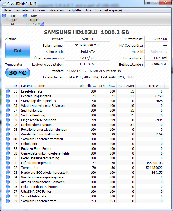
Task: Click the Eingeschaltet value 1169 mal
Action: click(156, 58)
